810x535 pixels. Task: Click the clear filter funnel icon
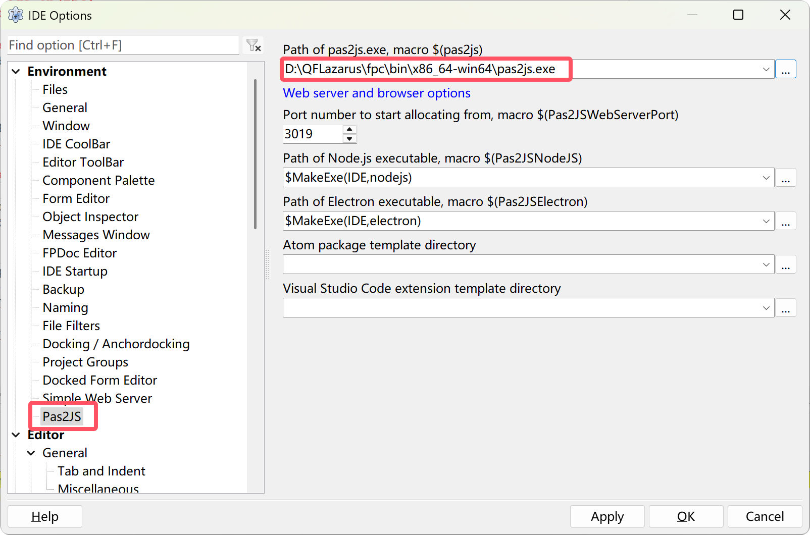254,45
